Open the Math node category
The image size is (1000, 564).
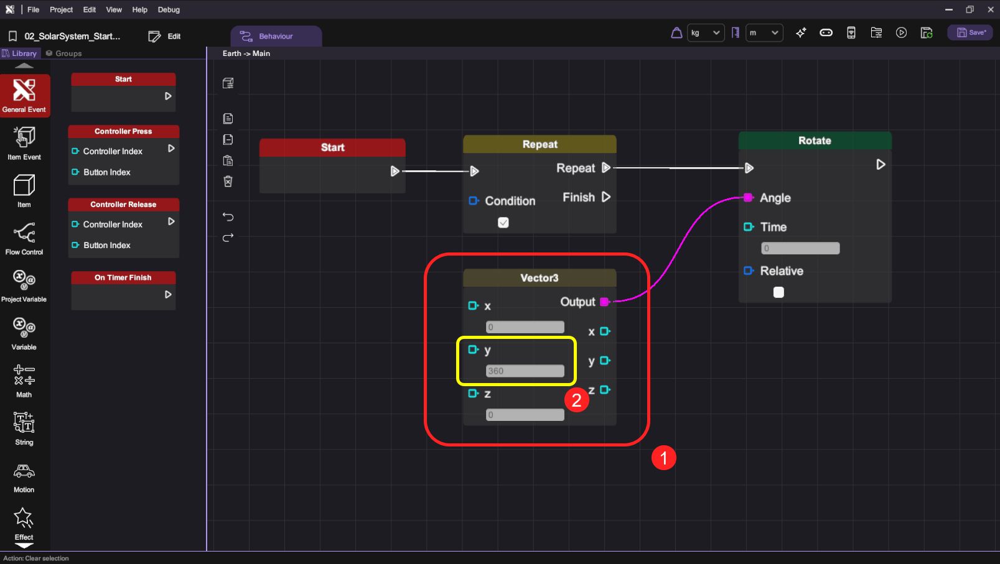tap(24, 380)
